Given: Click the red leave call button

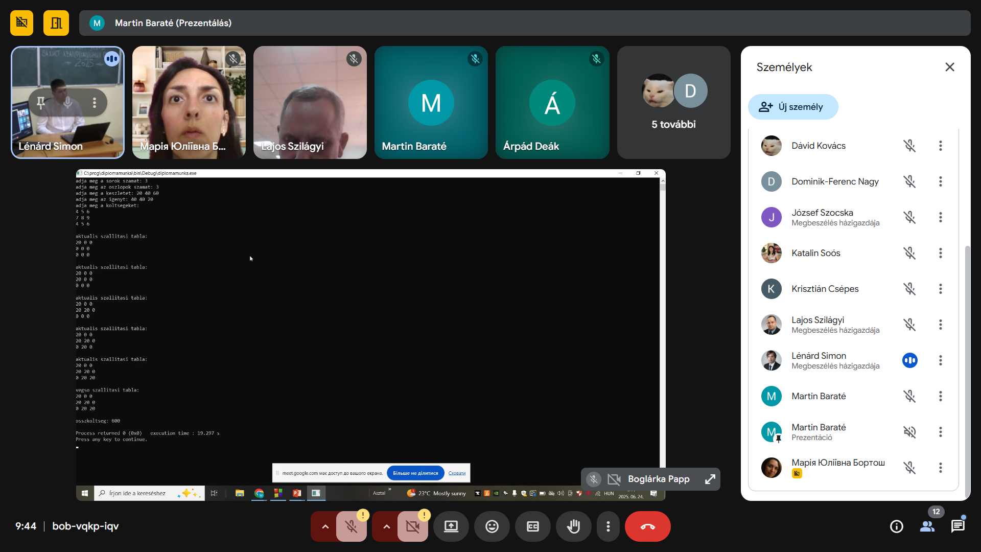Looking at the screenshot, I should [x=647, y=526].
